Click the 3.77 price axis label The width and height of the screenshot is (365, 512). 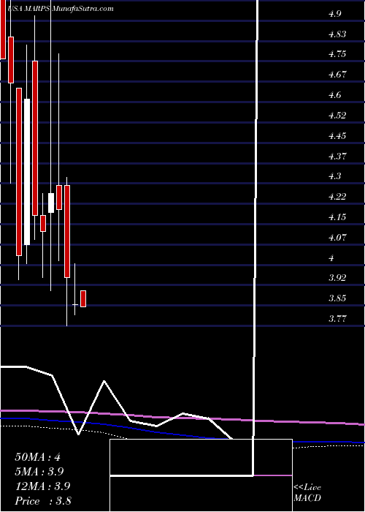click(337, 318)
